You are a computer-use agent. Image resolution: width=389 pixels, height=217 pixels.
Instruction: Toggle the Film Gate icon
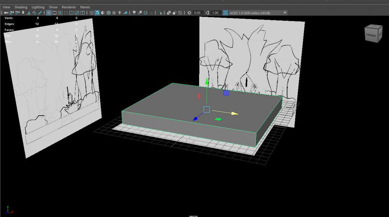[x=55, y=13]
